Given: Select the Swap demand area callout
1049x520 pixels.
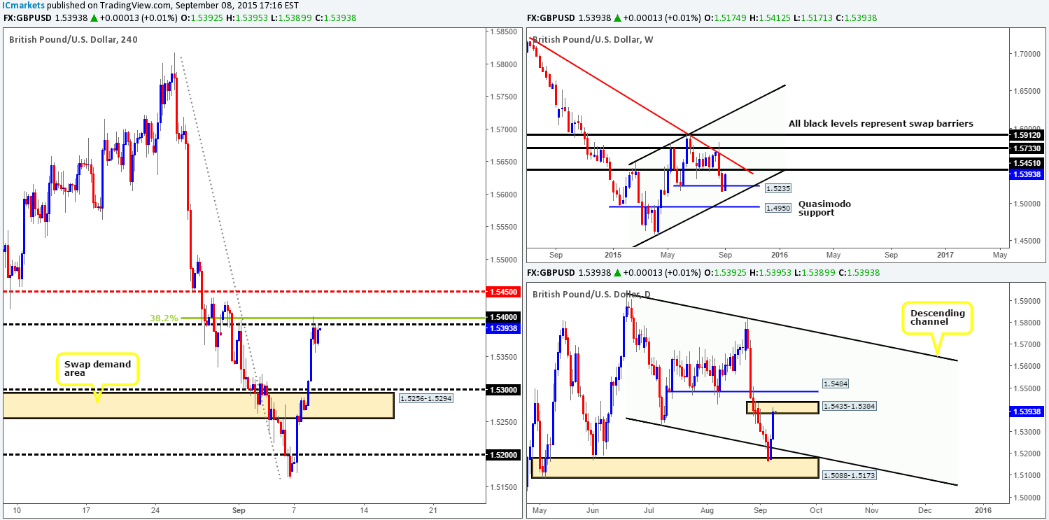Looking at the screenshot, I should 97,369.
